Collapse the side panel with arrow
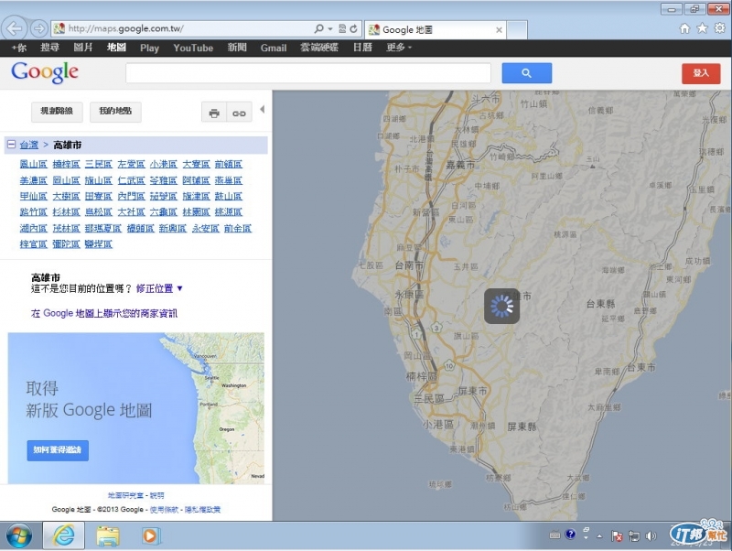The width and height of the screenshot is (732, 551). pyautogui.click(x=263, y=109)
